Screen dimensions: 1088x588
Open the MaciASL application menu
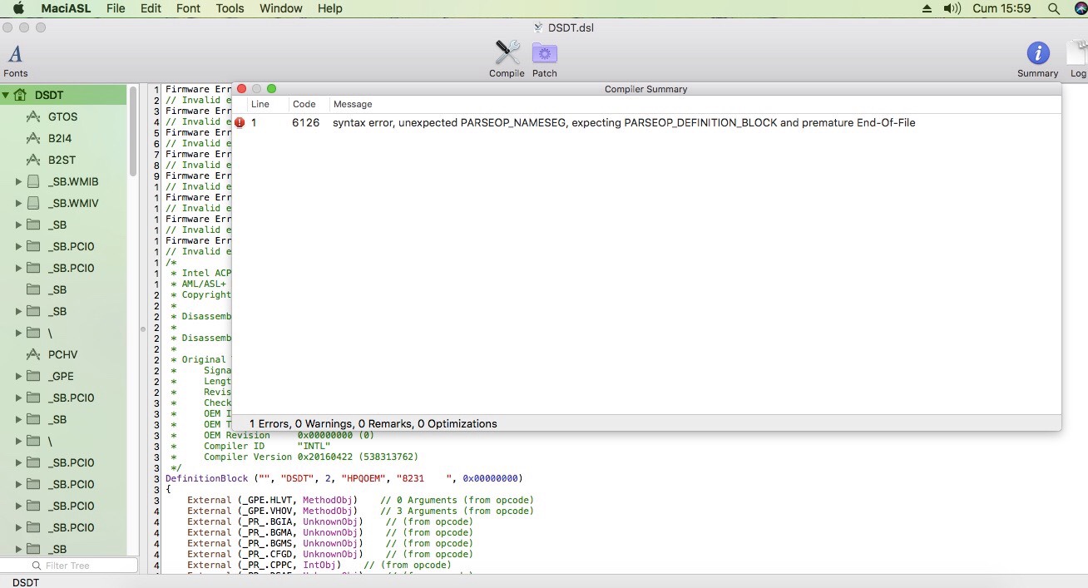(x=66, y=8)
